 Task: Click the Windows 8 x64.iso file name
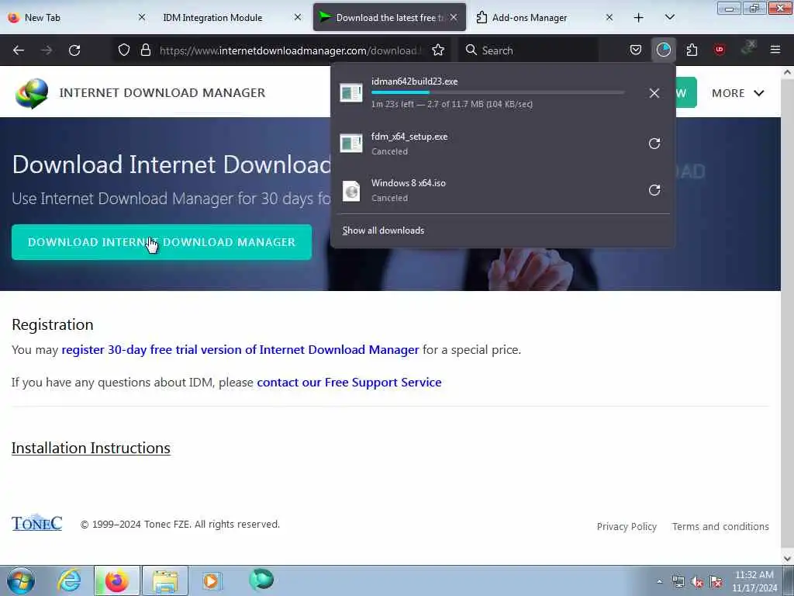click(408, 183)
